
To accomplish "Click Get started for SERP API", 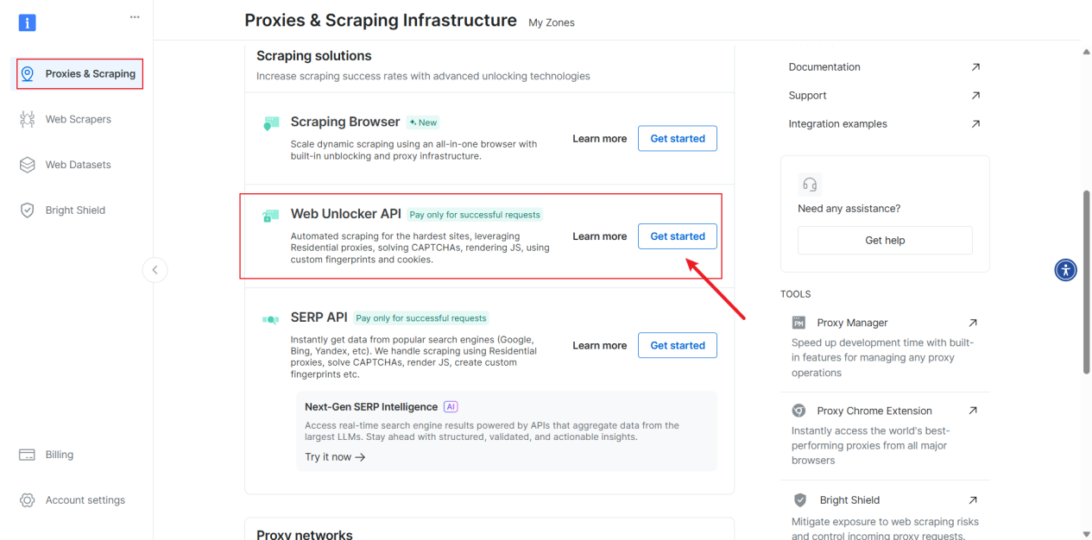I will (678, 345).
